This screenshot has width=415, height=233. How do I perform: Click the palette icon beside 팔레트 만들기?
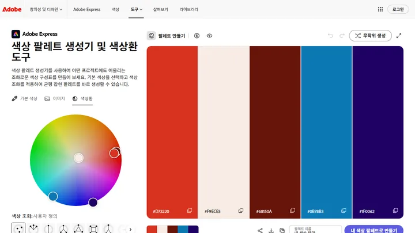point(152,36)
